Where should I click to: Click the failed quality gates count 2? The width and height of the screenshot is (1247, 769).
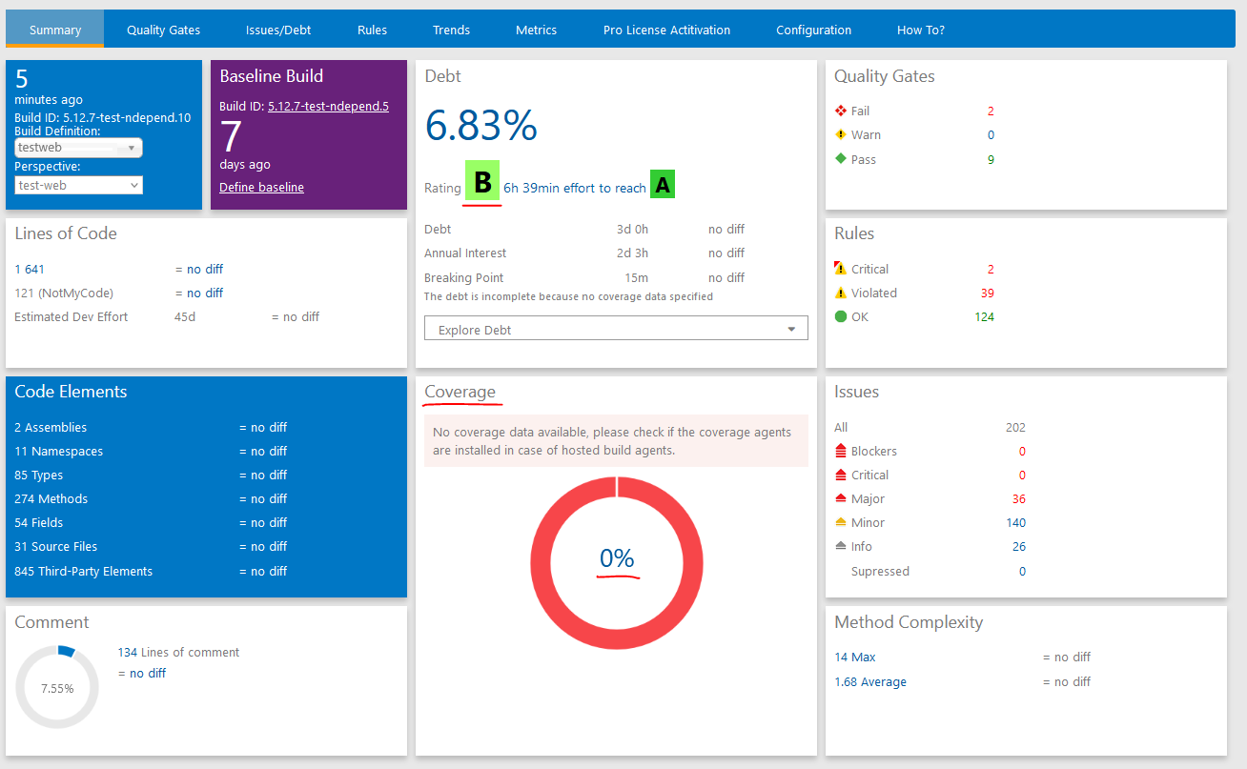tap(991, 111)
